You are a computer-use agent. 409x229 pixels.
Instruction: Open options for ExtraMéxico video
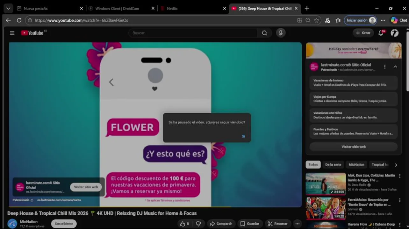(x=400, y=200)
